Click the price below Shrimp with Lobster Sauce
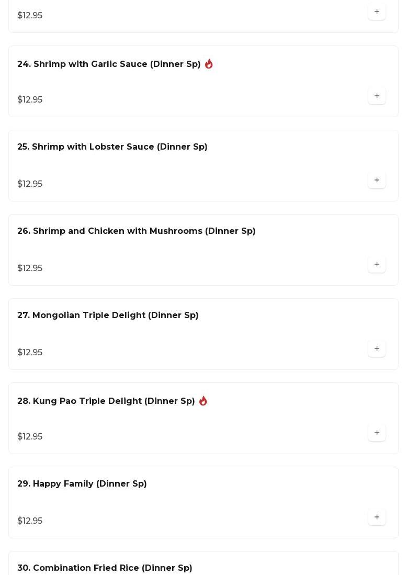 point(30,184)
